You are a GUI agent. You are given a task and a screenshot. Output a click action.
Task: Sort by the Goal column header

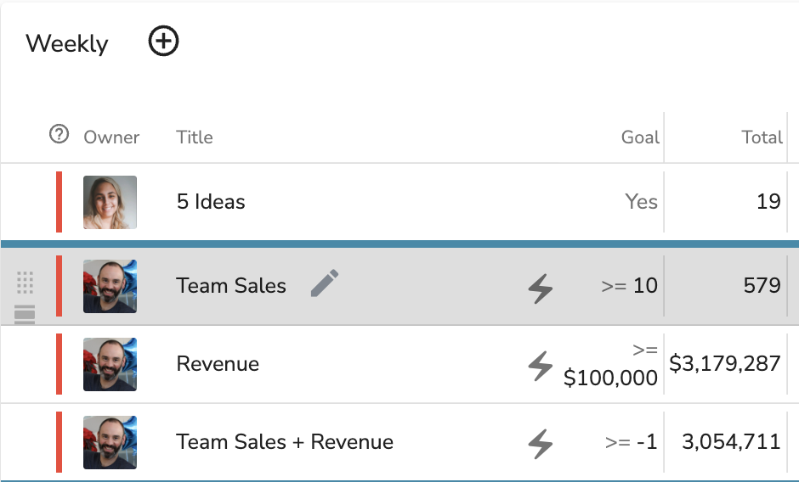[x=640, y=137]
